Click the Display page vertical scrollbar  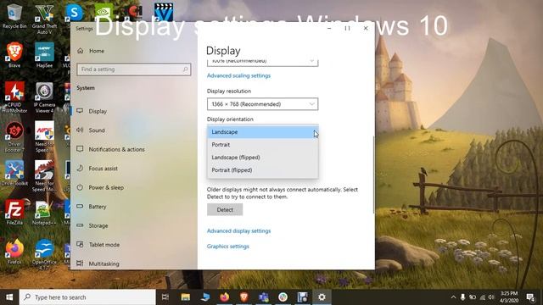click(x=373, y=175)
